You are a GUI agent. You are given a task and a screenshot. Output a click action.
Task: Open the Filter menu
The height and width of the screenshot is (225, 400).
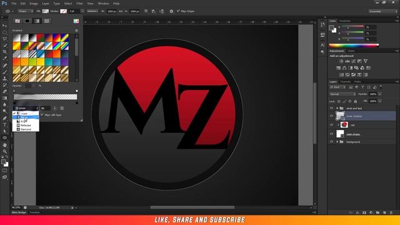pos(79,4)
